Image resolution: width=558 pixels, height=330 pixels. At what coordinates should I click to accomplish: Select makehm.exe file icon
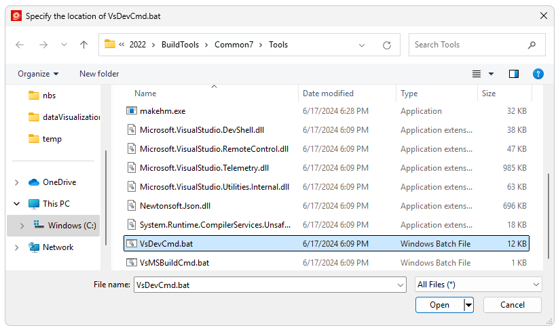(131, 111)
